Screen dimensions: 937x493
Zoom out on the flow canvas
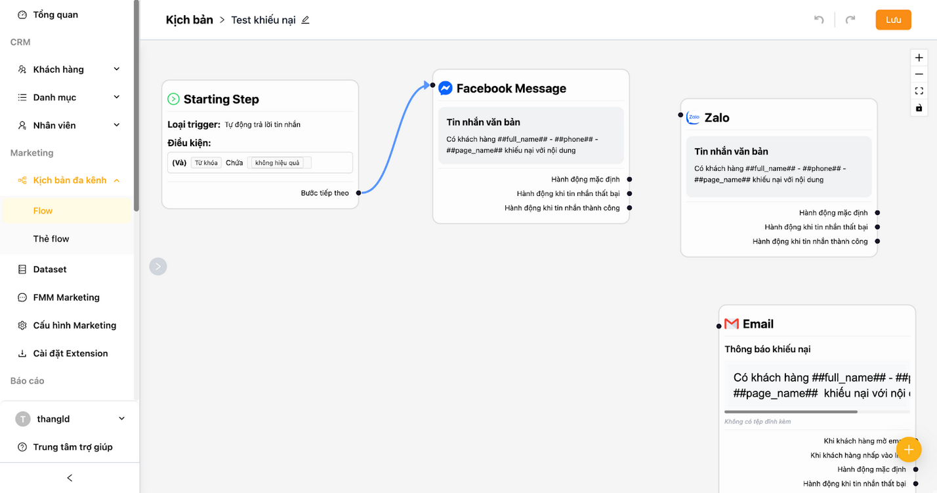(x=919, y=75)
